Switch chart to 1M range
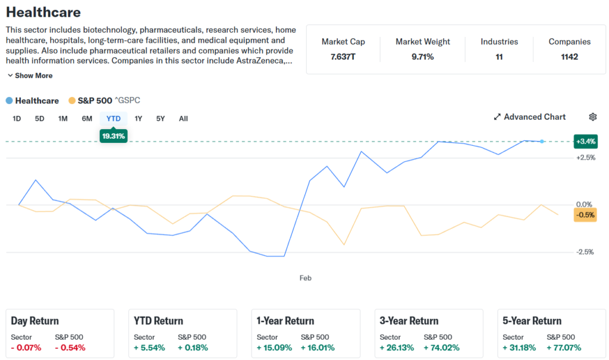Screen dimensions: 609x360 pyautogui.click(x=62, y=118)
